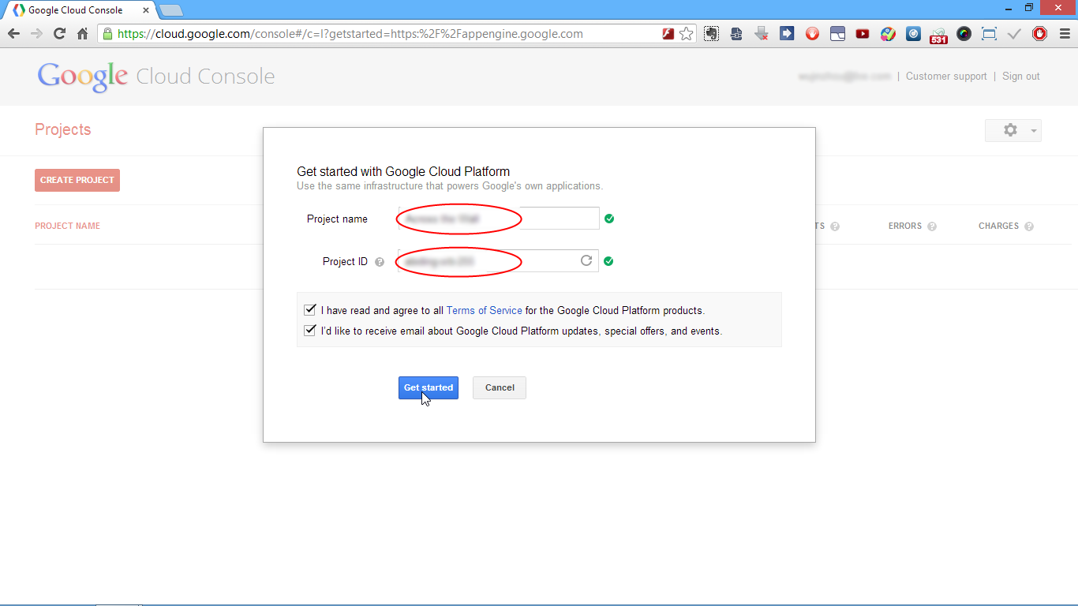Click the colorful checkmark extension icon
This screenshot has height=606, width=1078.
click(888, 34)
